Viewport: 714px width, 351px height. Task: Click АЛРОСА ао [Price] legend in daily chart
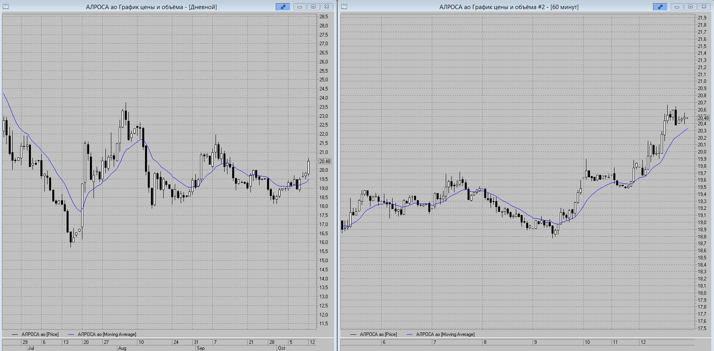coord(35,334)
